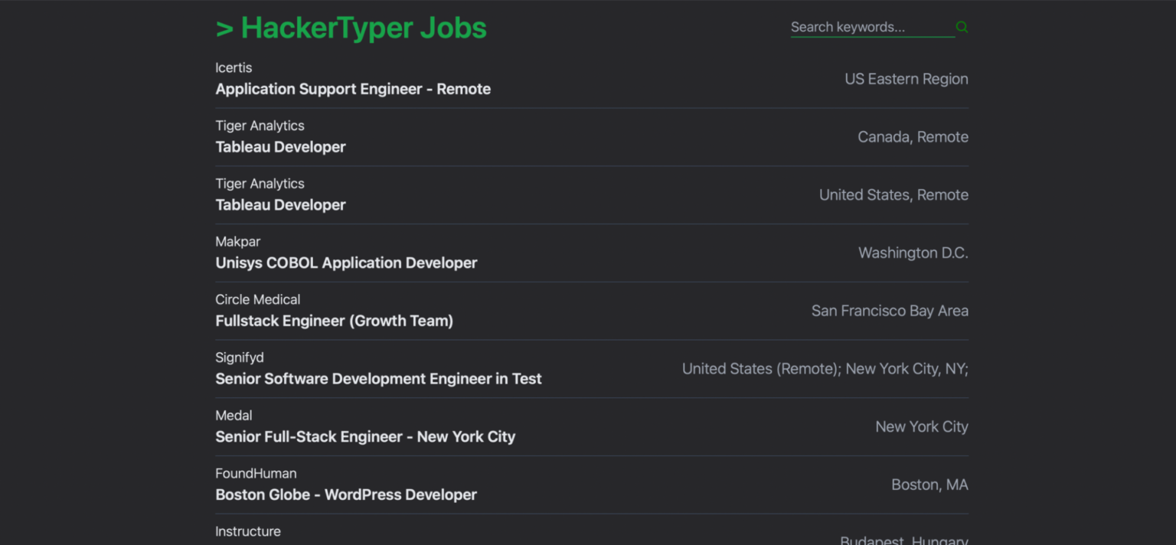
Task: Click the Medal company name
Action: 234,416
